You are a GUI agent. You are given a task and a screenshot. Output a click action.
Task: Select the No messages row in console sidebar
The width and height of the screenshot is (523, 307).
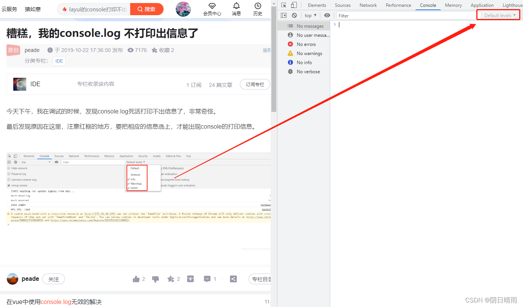[304, 26]
